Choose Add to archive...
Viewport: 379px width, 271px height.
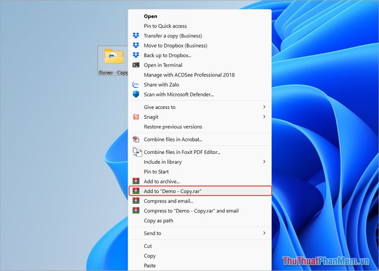pyautogui.click(x=200, y=182)
